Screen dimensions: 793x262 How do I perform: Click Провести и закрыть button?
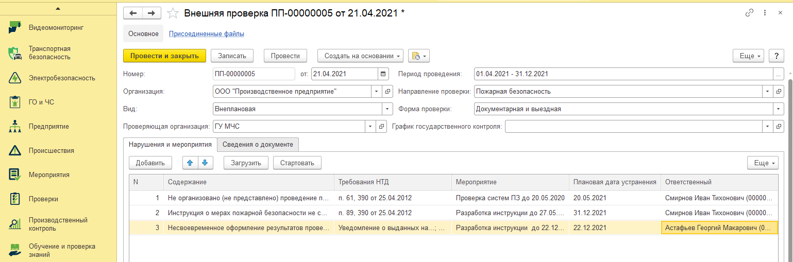tap(164, 56)
